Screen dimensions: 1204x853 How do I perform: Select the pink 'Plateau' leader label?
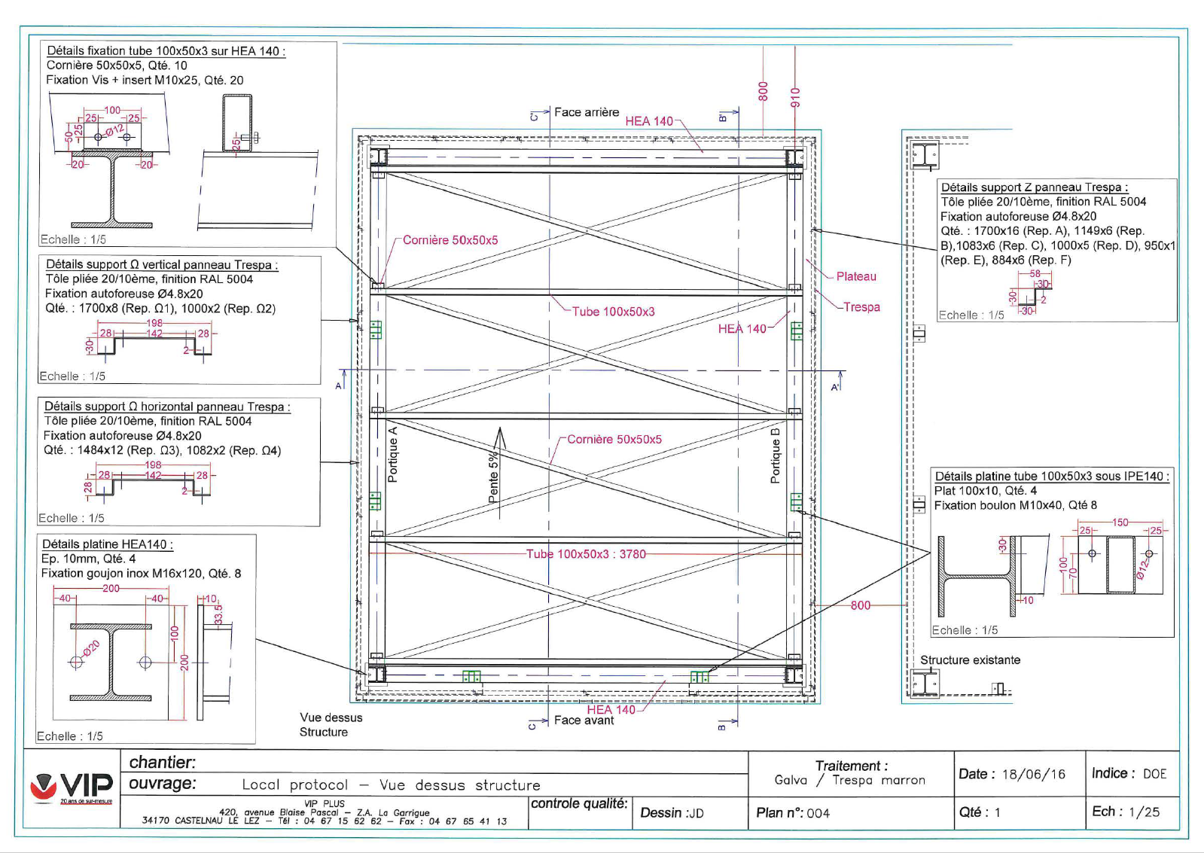pyautogui.click(x=856, y=276)
